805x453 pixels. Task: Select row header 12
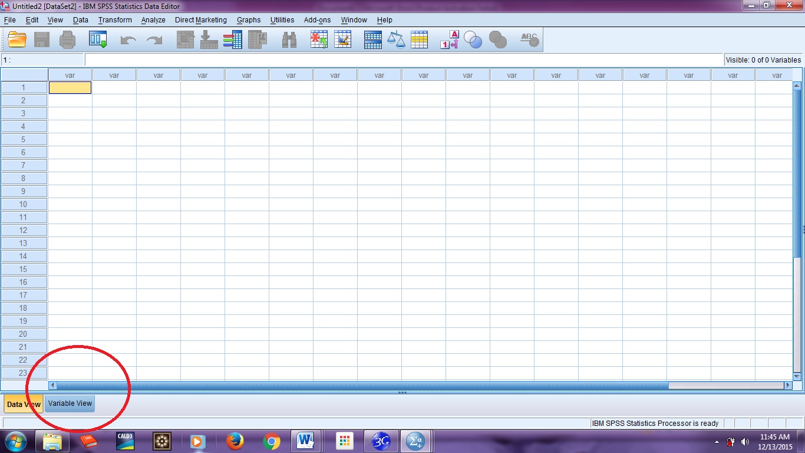click(x=24, y=230)
